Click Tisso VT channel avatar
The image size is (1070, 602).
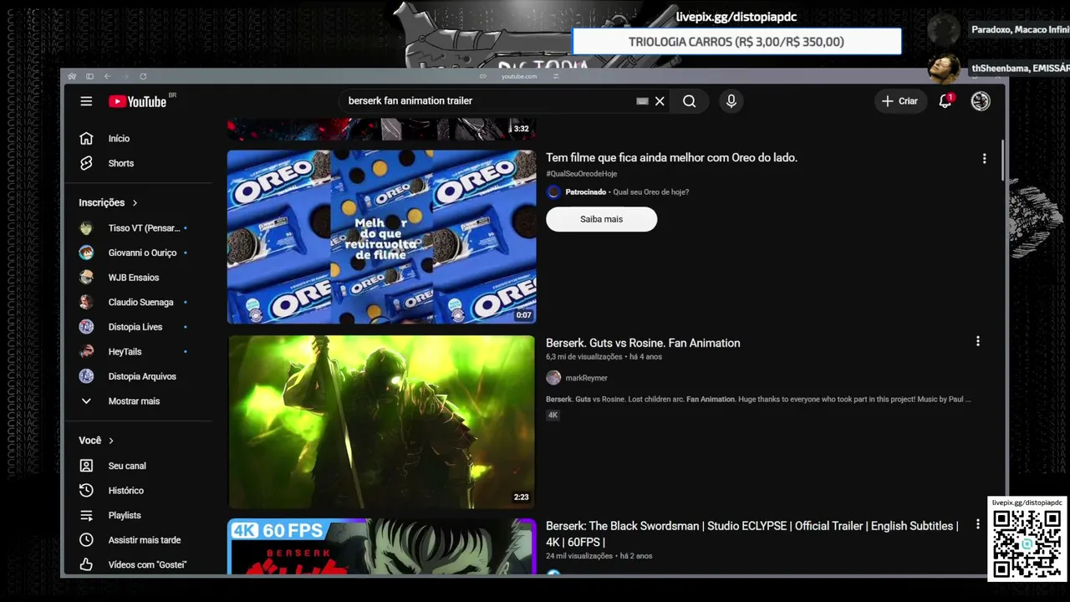(86, 228)
